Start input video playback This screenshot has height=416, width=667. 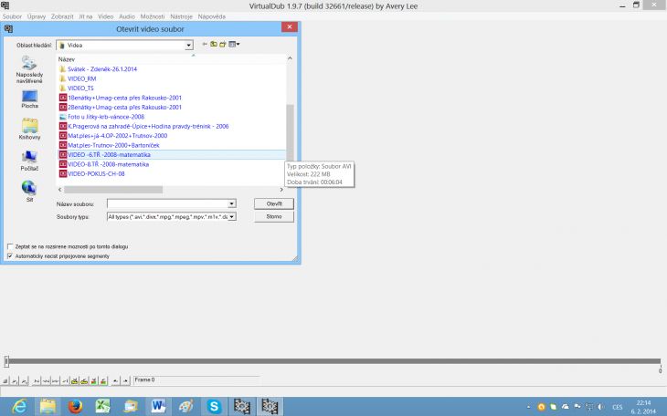pos(15,381)
